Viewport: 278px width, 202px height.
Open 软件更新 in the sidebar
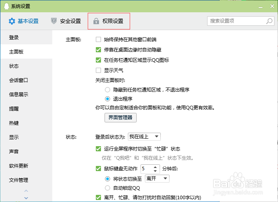[26, 166]
